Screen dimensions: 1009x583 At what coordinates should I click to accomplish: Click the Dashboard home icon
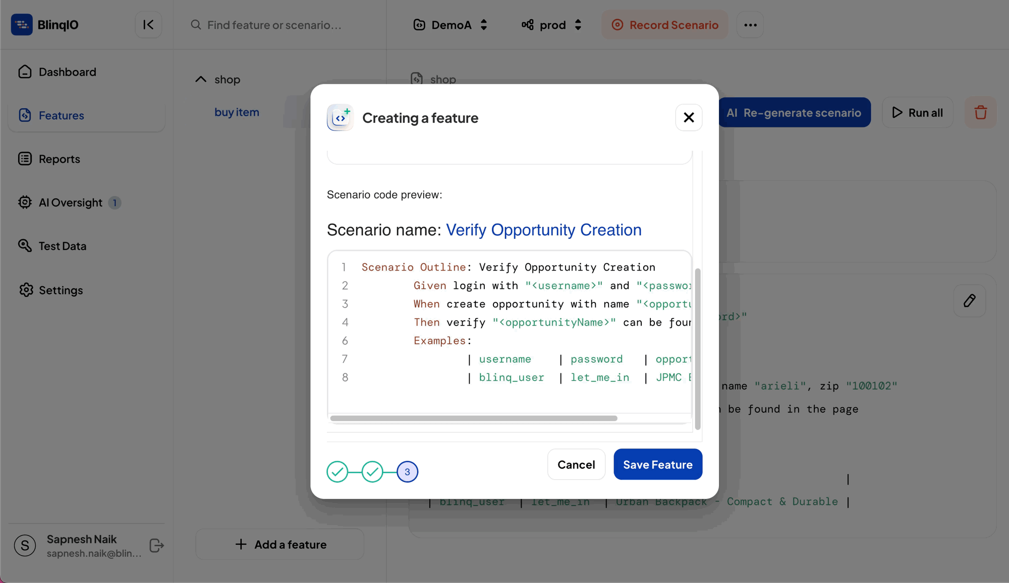(x=25, y=72)
